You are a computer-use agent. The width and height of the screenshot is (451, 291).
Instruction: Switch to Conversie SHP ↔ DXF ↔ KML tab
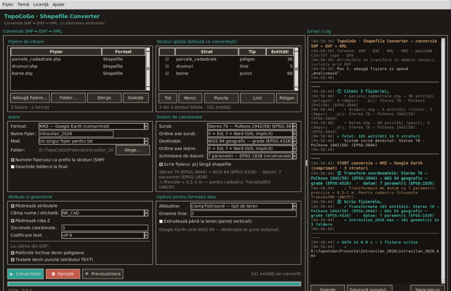(x=33, y=31)
